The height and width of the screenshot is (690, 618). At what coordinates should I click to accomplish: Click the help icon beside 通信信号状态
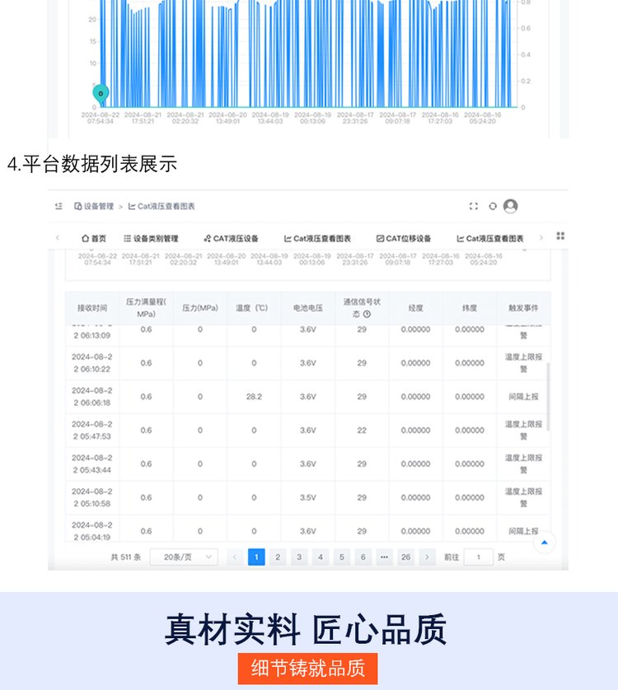click(x=367, y=314)
